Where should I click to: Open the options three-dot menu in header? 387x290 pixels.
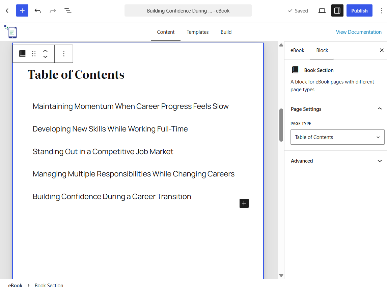pos(382,10)
